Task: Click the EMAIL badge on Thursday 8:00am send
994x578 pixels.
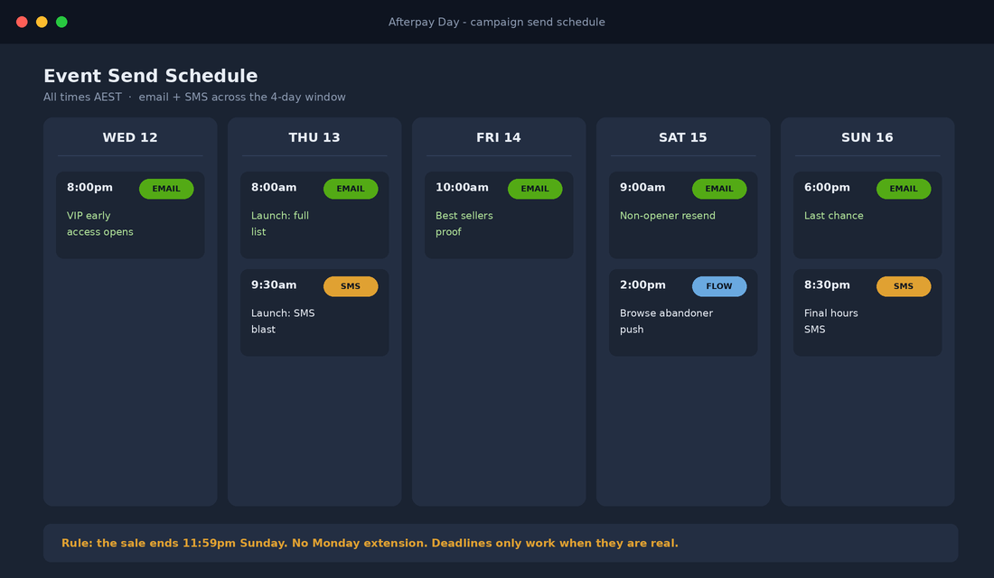Action: [351, 189]
